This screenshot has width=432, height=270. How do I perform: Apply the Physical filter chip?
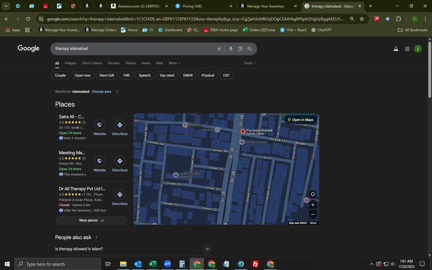(208, 75)
